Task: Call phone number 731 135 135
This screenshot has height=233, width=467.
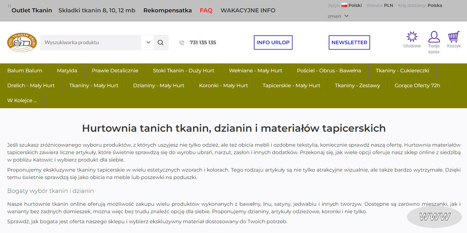Action: point(203,43)
